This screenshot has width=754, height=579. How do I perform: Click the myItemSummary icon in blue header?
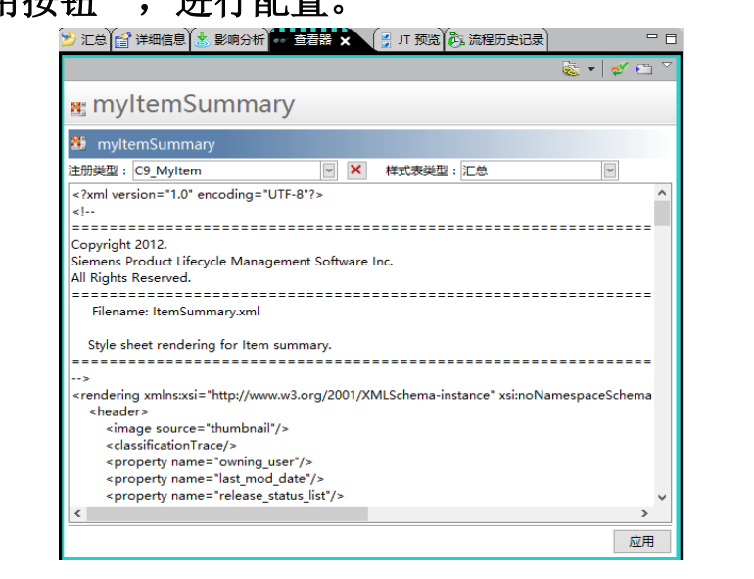coord(78,144)
